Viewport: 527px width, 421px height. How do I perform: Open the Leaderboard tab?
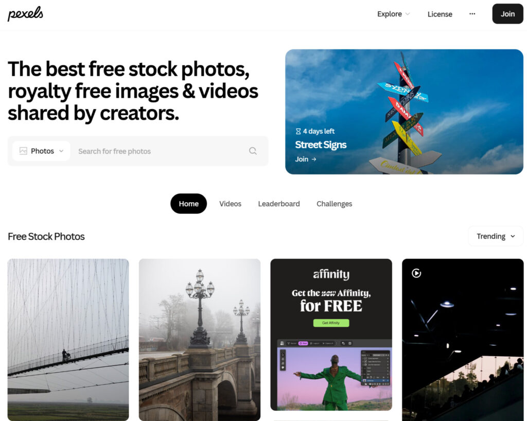[279, 204]
